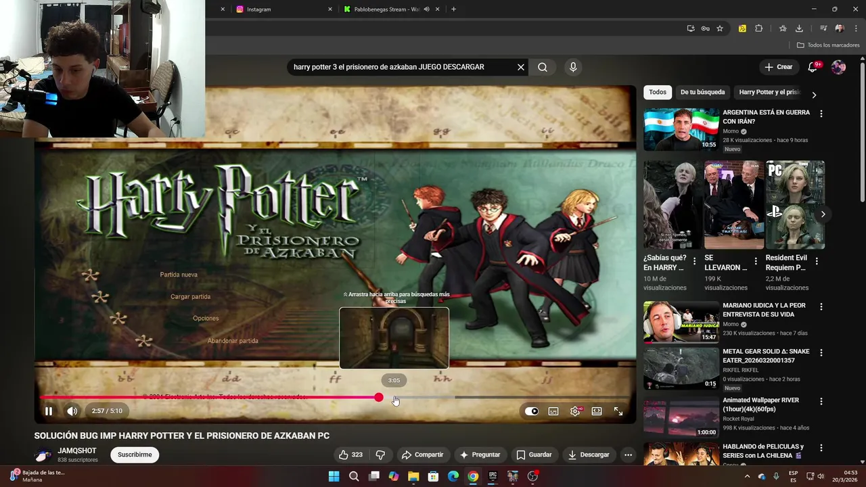Mute the Pablobenegas Stream tab audio icon
The width and height of the screenshot is (866, 487).
(426, 9)
